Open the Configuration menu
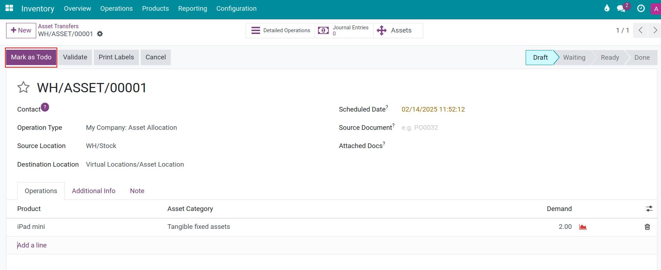The width and height of the screenshot is (661, 270). tap(236, 9)
